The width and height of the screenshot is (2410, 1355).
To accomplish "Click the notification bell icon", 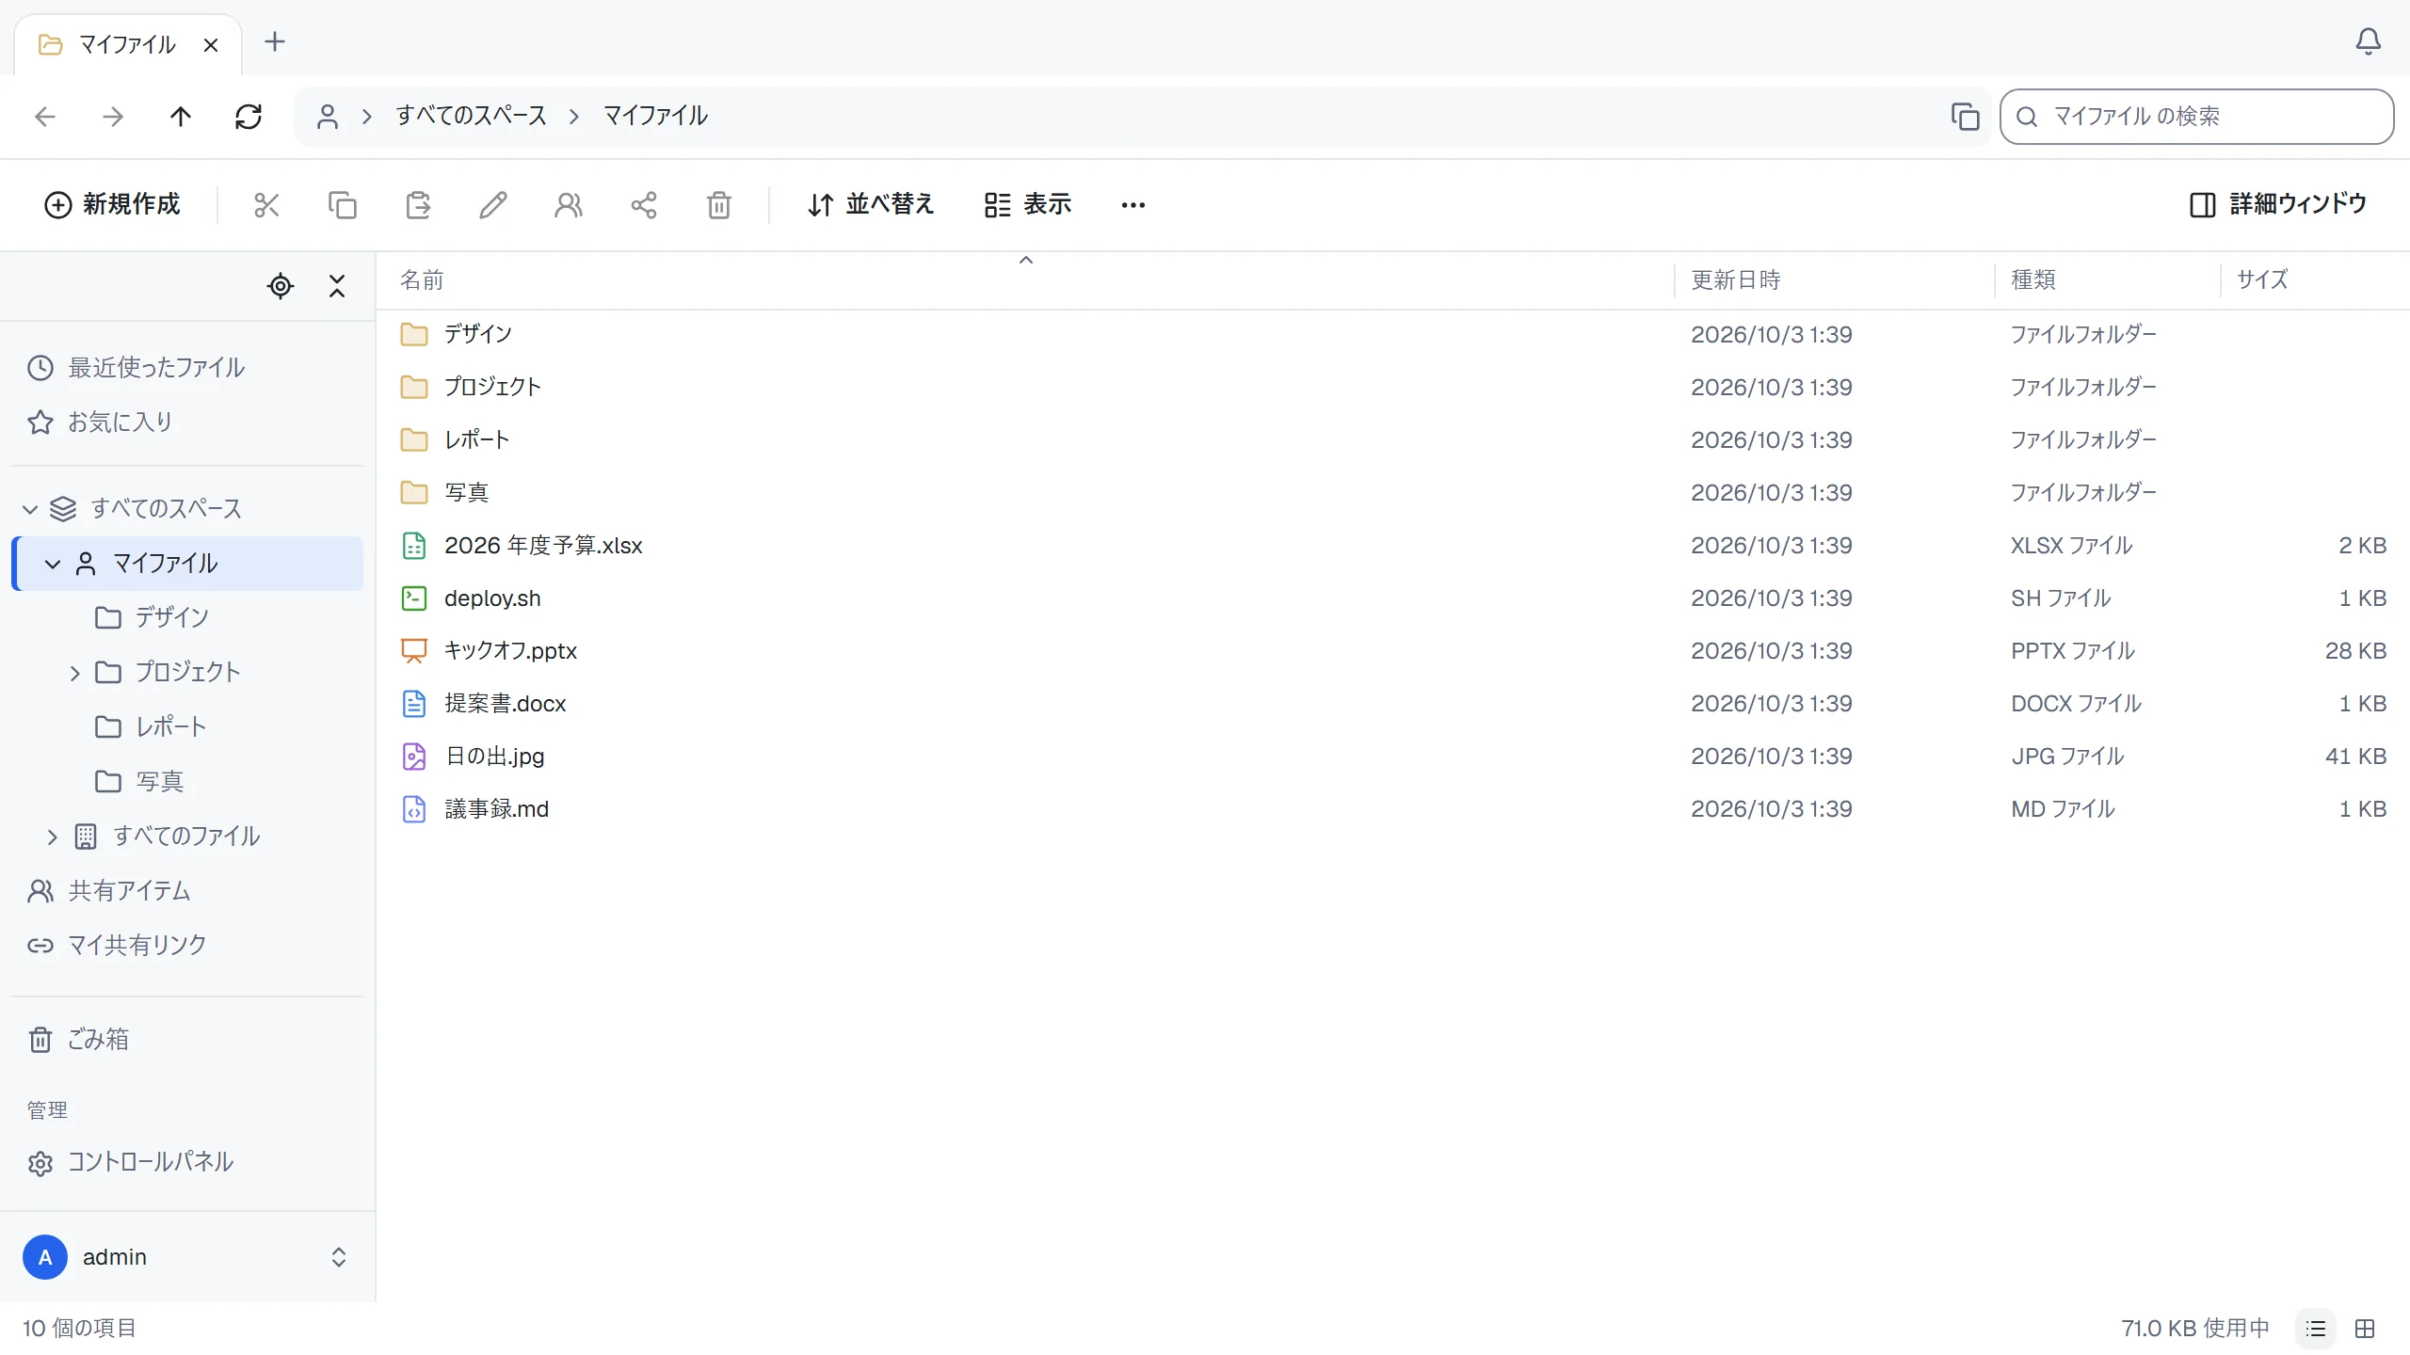I will pos(2368,41).
